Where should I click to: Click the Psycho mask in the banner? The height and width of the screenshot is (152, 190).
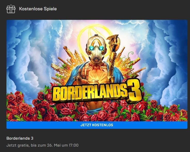coord(96,49)
